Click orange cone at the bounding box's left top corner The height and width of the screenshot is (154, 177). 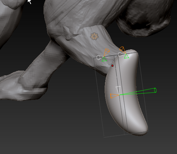106,52
